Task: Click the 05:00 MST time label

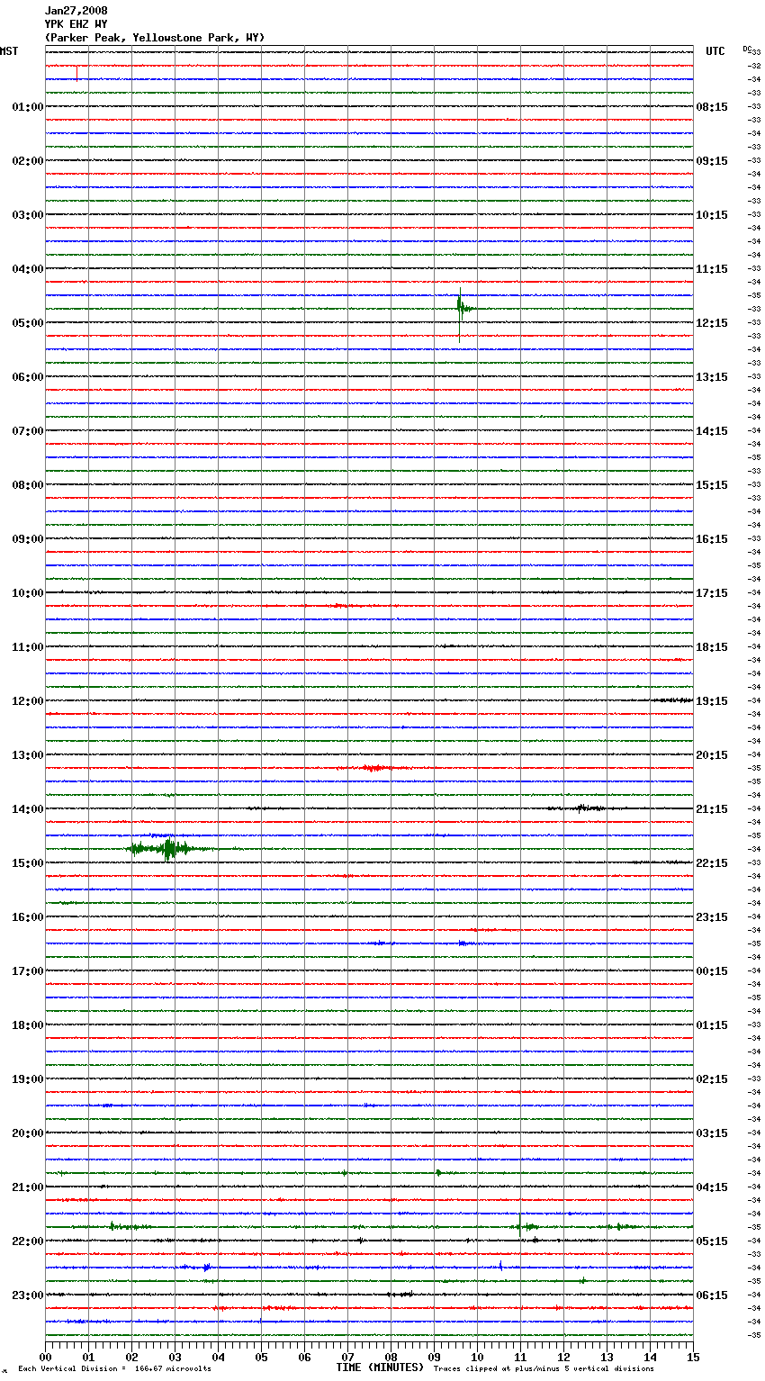Action: tap(28, 323)
